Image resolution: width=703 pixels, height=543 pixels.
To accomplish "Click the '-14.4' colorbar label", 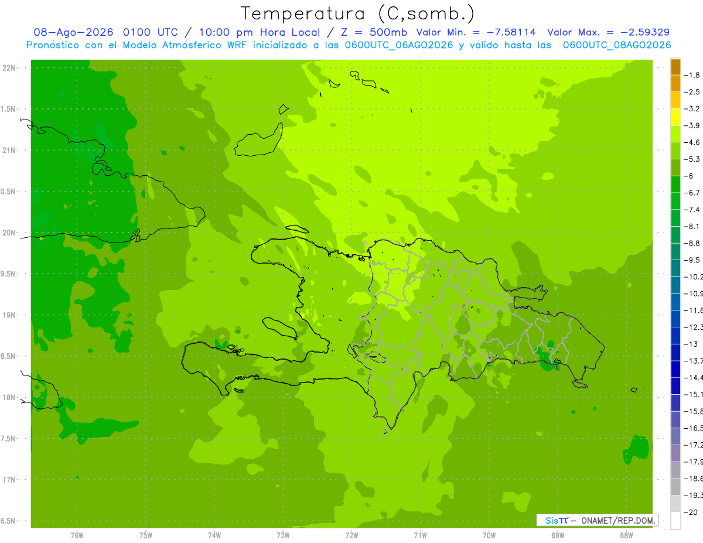I will click(x=693, y=377).
